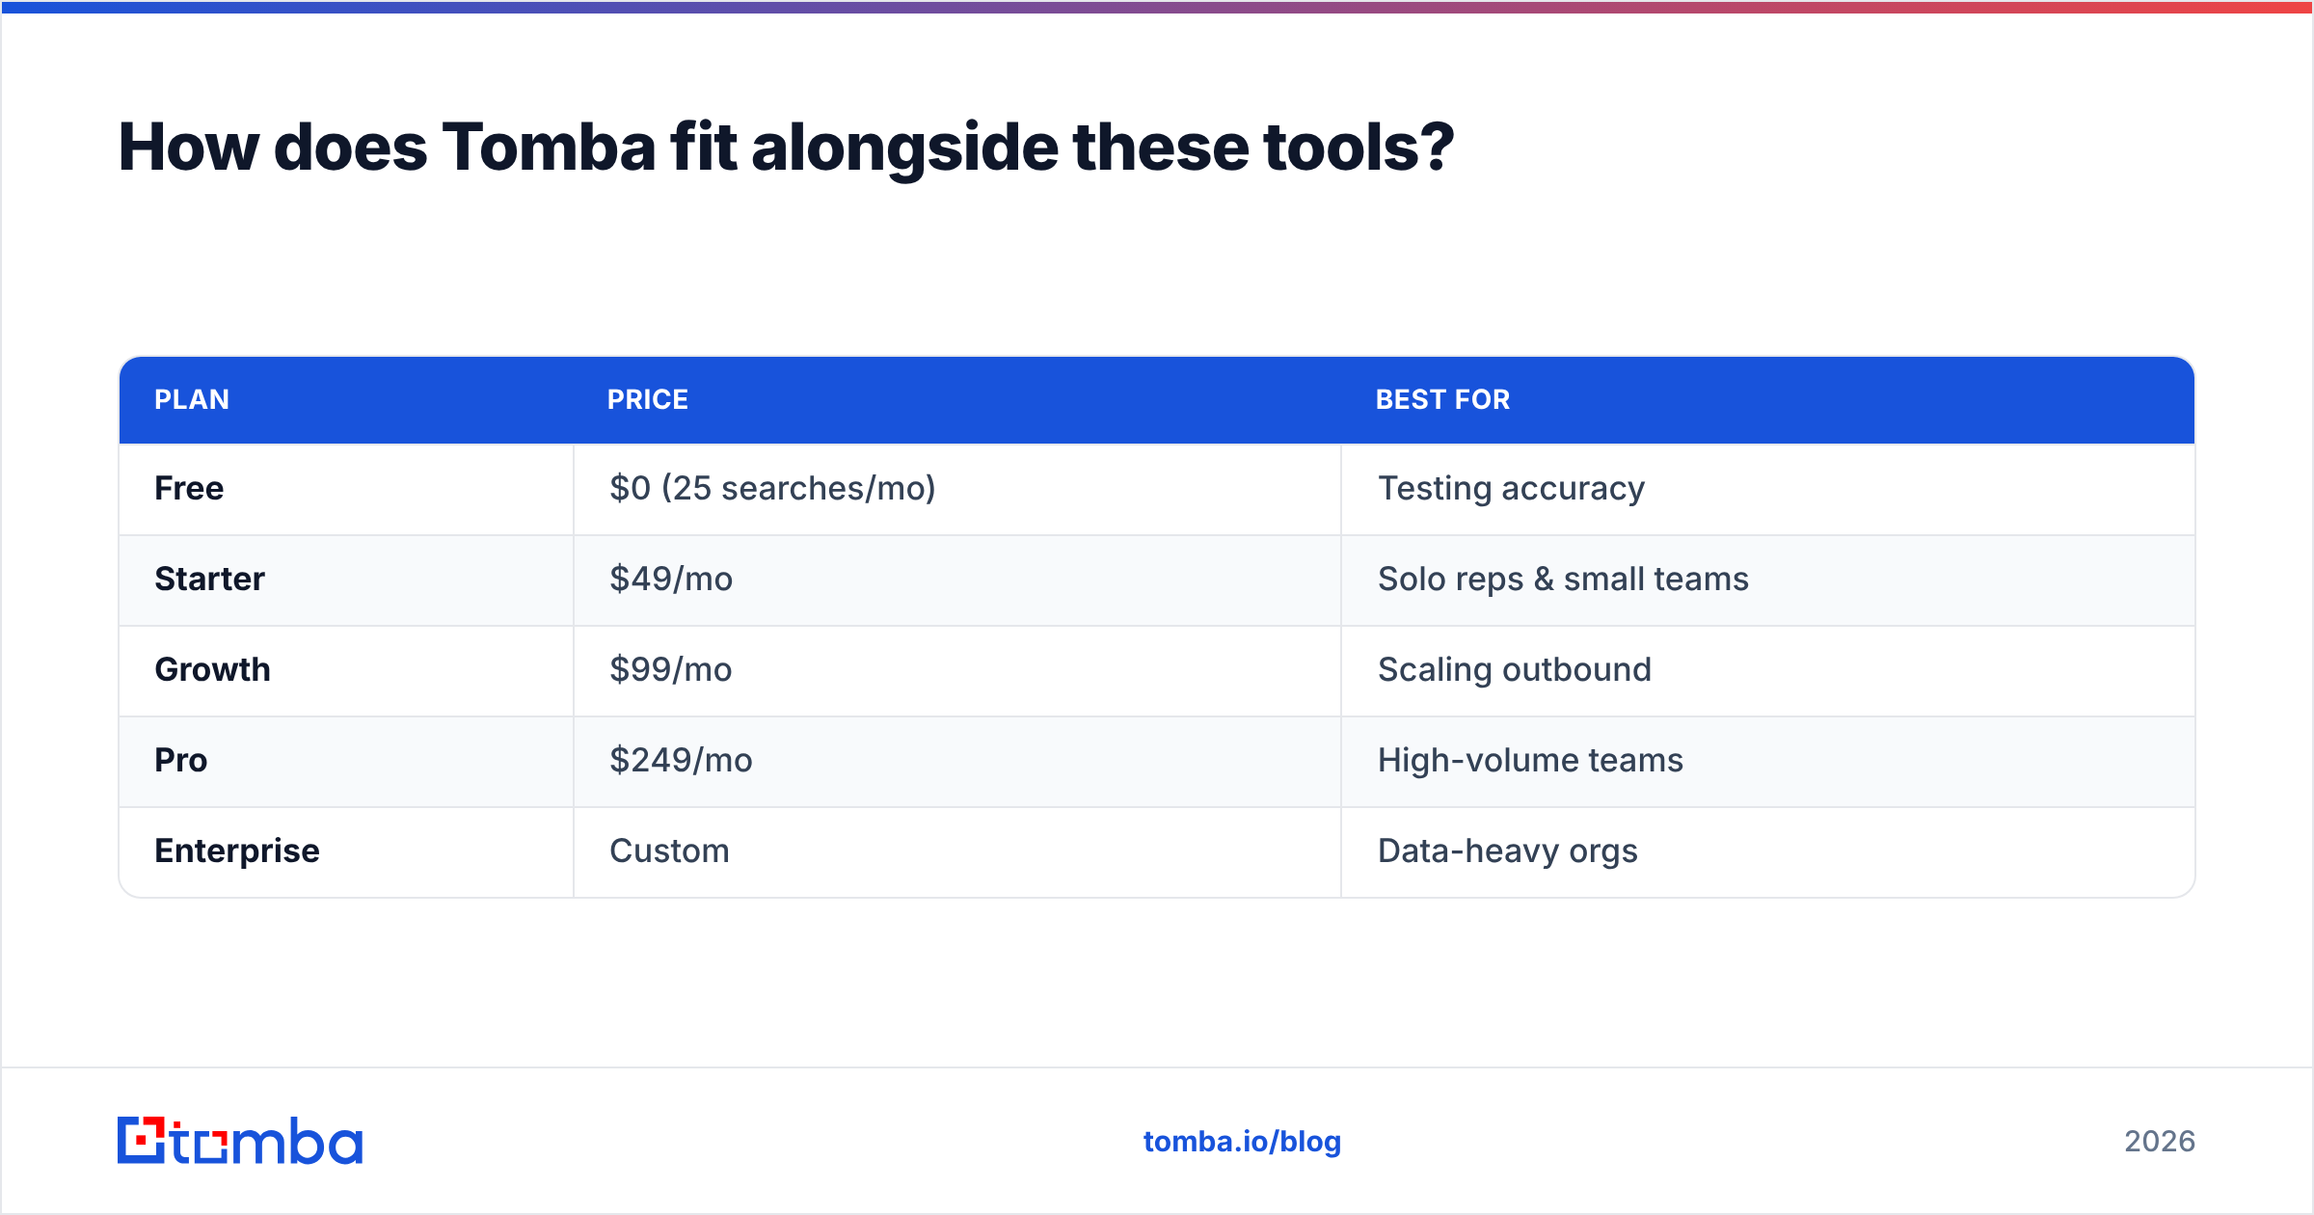Select the 'Free' plan cell

click(x=346, y=489)
